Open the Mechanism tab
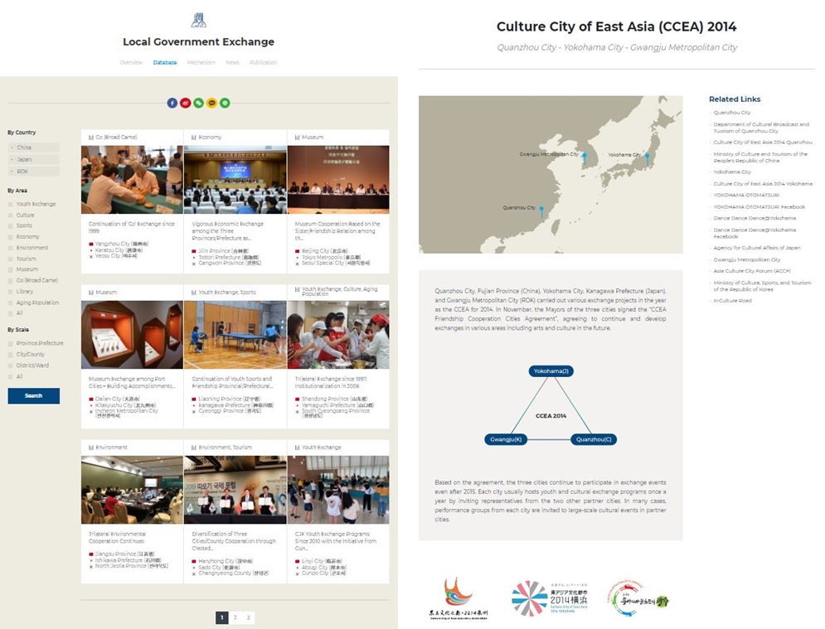This screenshot has width=825, height=629. (201, 63)
